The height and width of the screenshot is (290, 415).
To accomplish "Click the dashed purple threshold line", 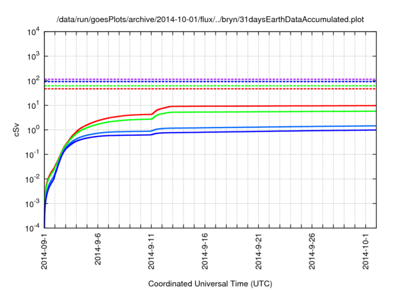I will pos(210,79).
